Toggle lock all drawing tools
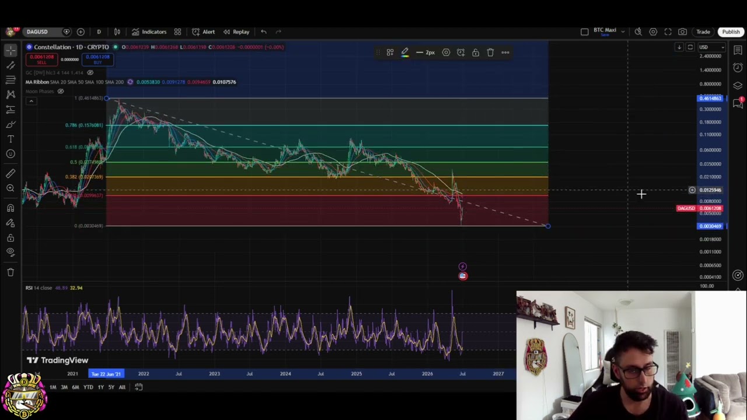747x420 pixels. (11, 238)
